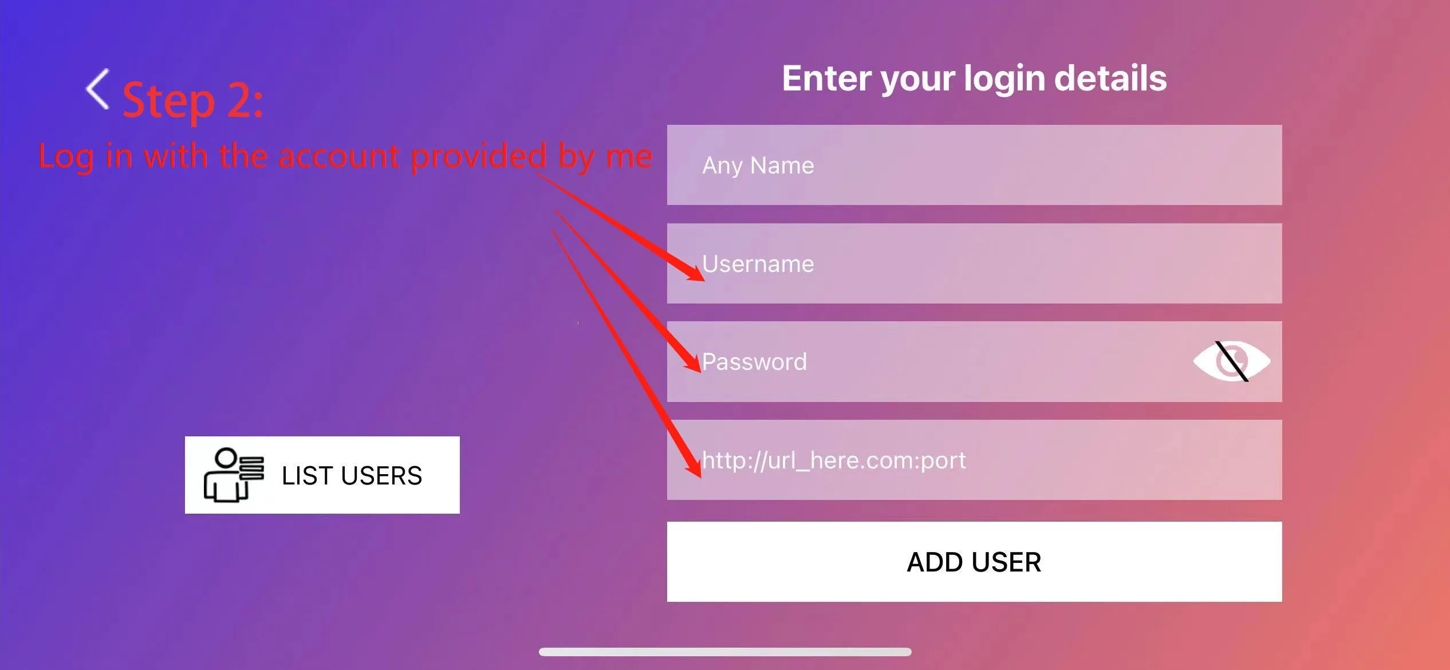Select the Username text field

click(x=974, y=263)
